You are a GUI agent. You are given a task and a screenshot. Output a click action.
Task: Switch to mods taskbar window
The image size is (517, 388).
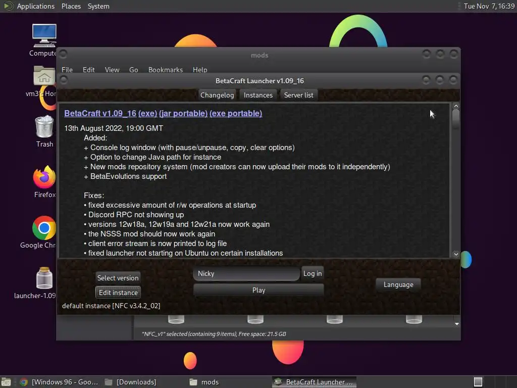[x=204, y=382]
